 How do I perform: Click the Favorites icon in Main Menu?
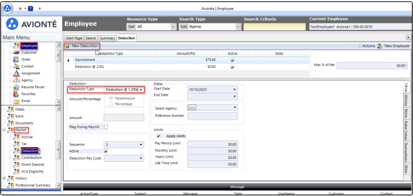pos(16,94)
